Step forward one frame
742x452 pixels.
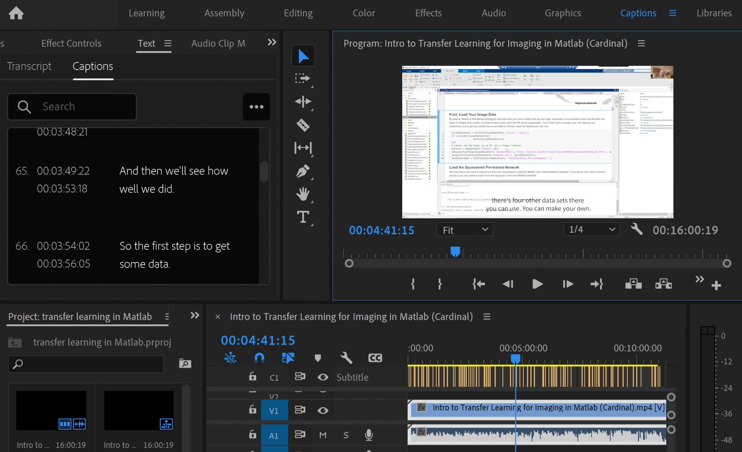(568, 284)
